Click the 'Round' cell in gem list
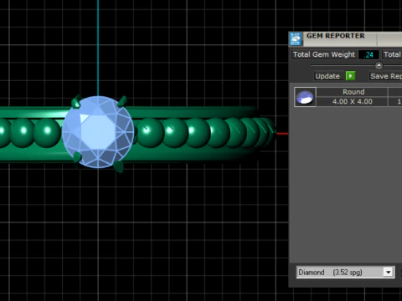The height and width of the screenshot is (301, 402). 353,92
